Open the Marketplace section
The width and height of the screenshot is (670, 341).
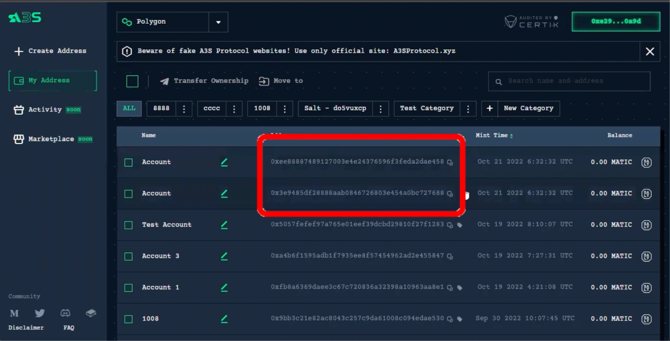click(x=53, y=139)
